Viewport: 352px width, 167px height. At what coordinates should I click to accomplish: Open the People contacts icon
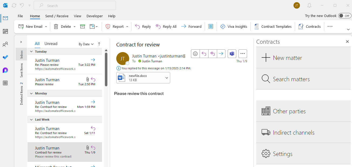click(5, 44)
